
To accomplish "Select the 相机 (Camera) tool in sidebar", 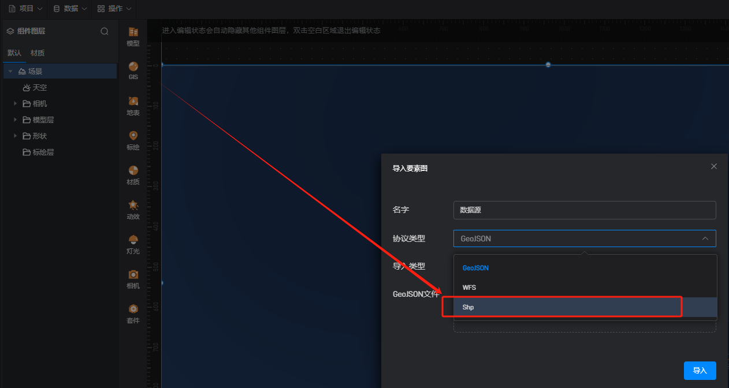I will coord(133,278).
